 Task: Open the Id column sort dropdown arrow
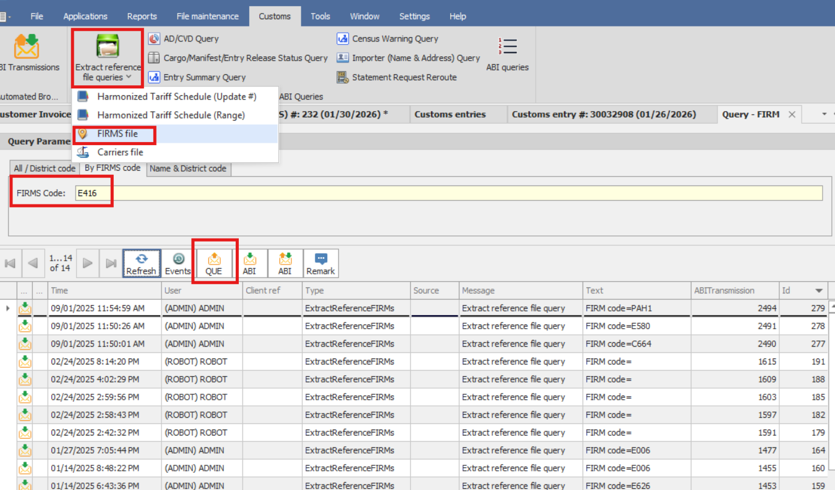pos(819,290)
